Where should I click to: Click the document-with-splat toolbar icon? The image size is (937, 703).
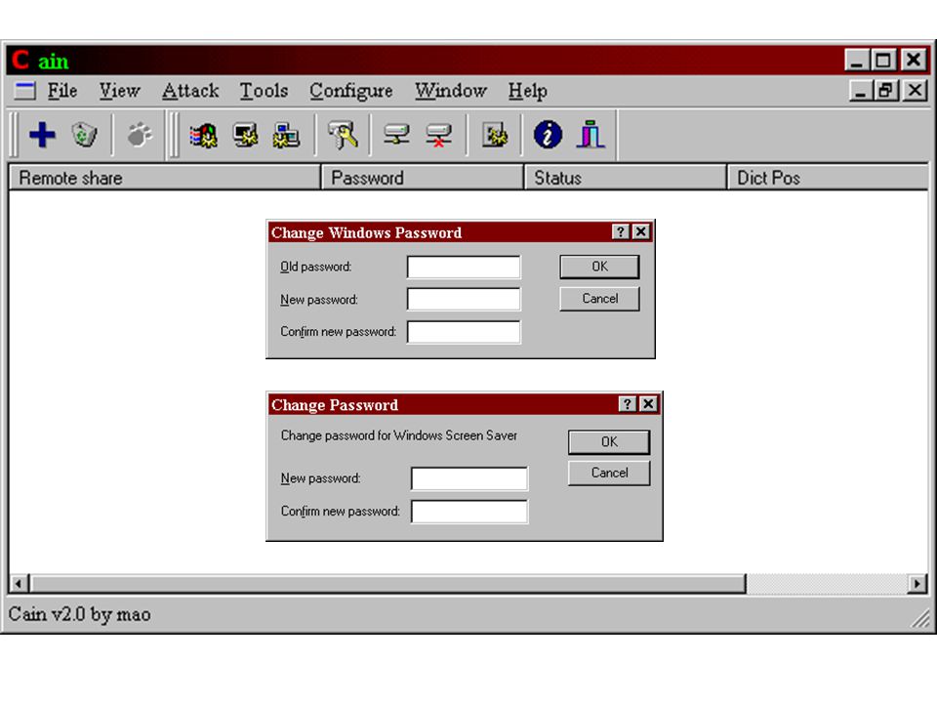pyautogui.click(x=495, y=135)
